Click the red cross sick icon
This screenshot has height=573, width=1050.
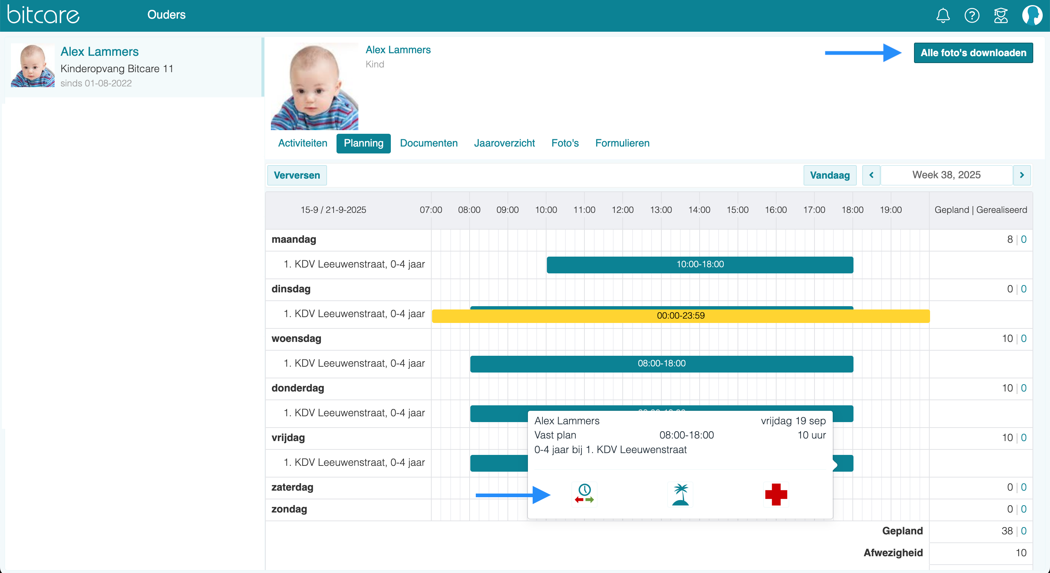[776, 494]
